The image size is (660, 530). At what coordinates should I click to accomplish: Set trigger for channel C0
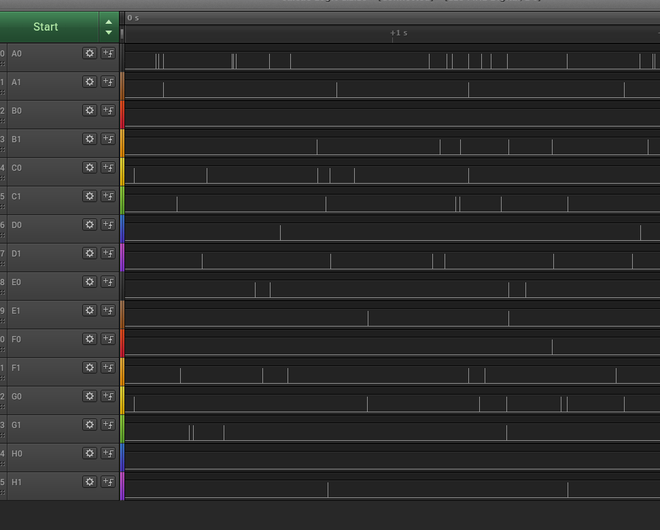(x=108, y=167)
